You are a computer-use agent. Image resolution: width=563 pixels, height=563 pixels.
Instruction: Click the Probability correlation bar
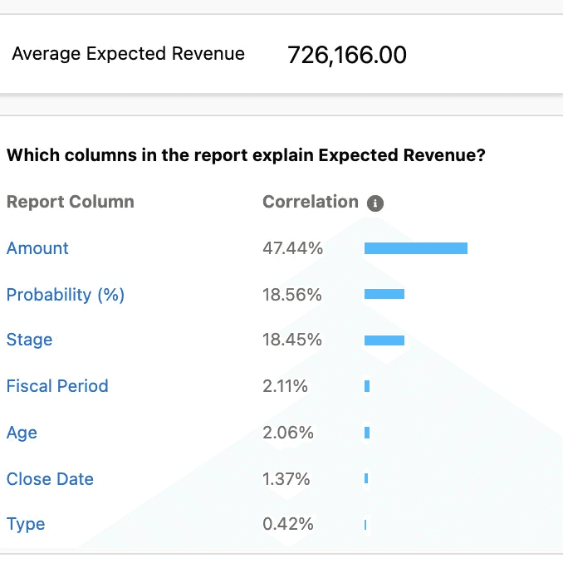(x=384, y=294)
